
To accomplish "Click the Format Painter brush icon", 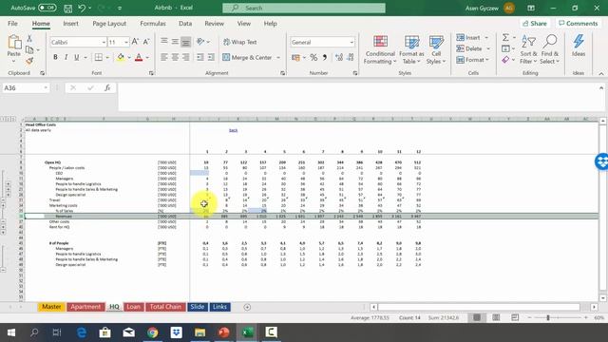I will click(29, 61).
